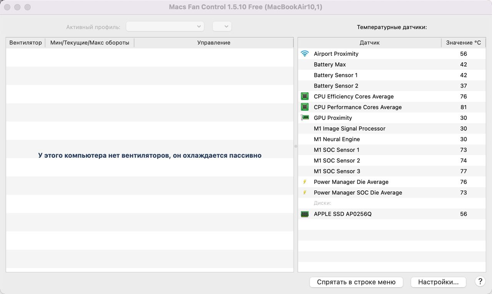
Task: Click the 81 value for CPU Performance Cores
Action: pyautogui.click(x=464, y=107)
